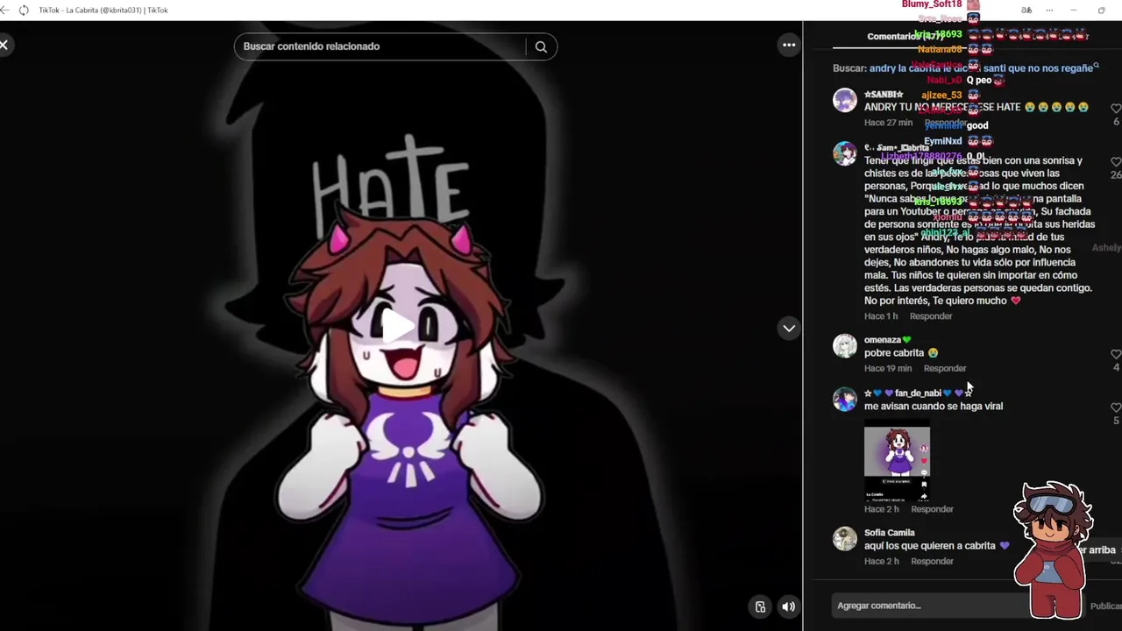Reply to the comment posted 'Hace 1 h'
Viewport: 1122px width, 631px height.
[x=931, y=316]
